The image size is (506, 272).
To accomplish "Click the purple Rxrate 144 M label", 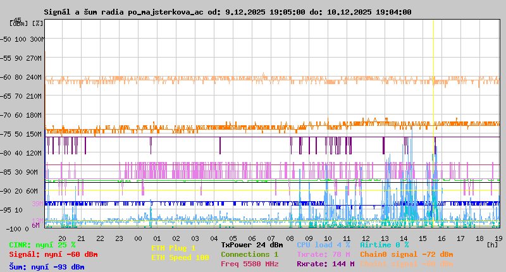I will (x=325, y=264).
